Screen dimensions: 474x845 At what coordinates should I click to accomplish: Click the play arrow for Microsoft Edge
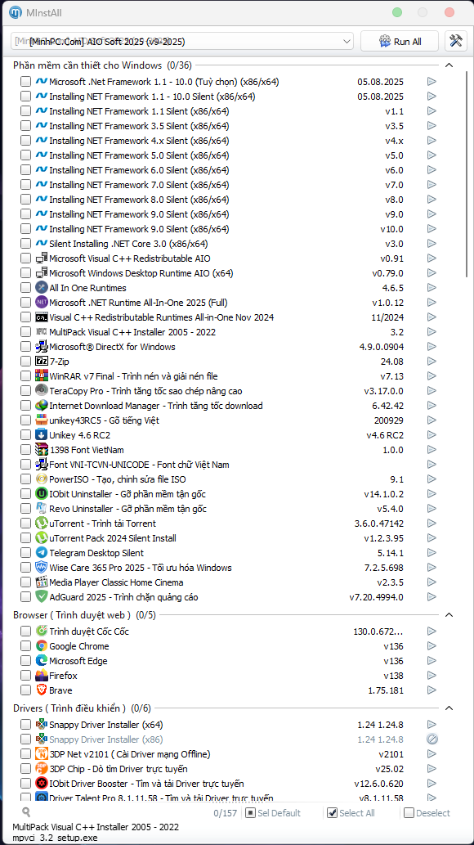pyautogui.click(x=432, y=661)
